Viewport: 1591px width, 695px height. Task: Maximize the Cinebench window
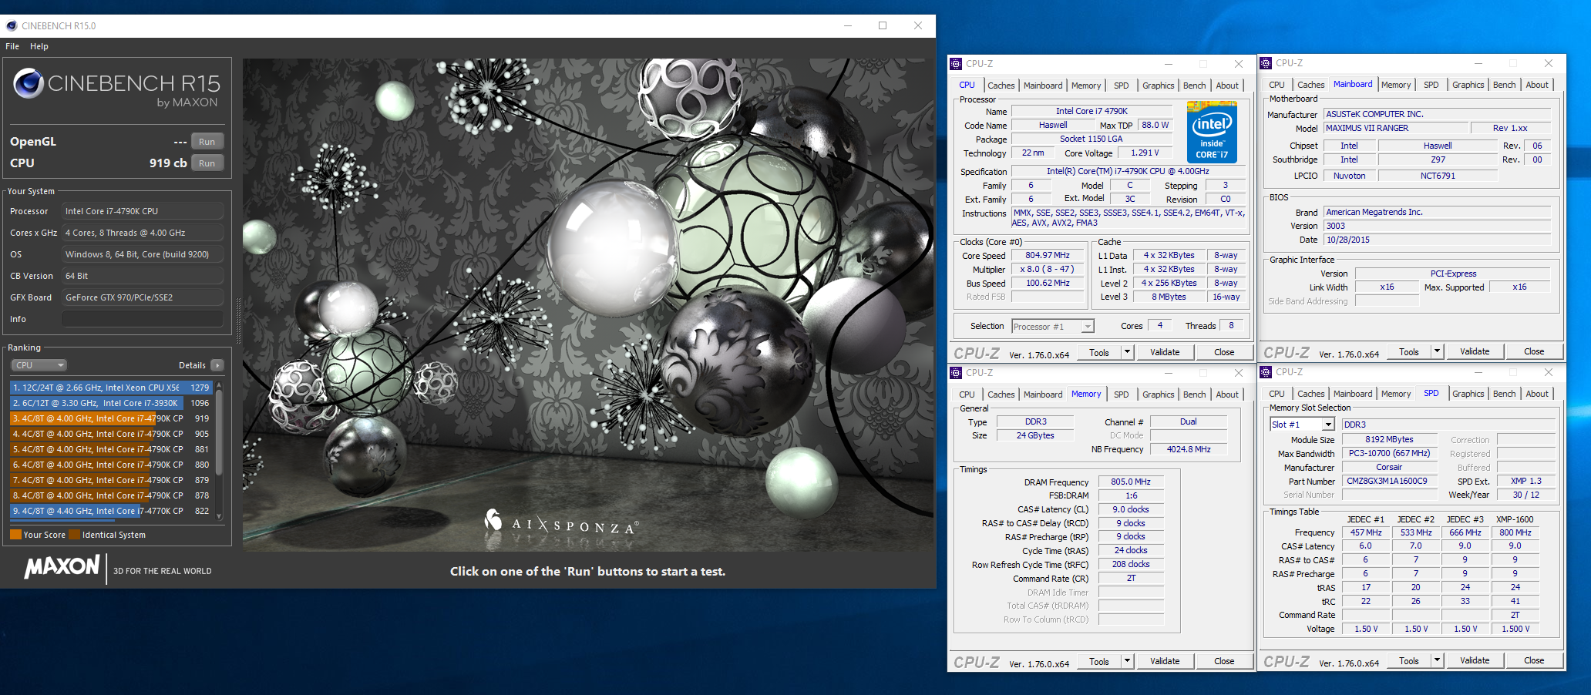(883, 25)
